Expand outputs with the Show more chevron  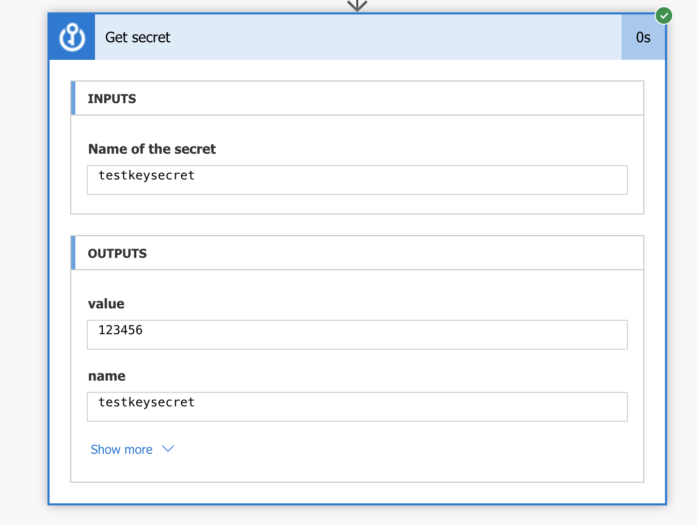[x=168, y=449]
